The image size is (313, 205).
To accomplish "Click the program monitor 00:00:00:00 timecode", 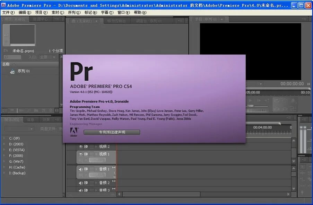I will pos(292,84).
